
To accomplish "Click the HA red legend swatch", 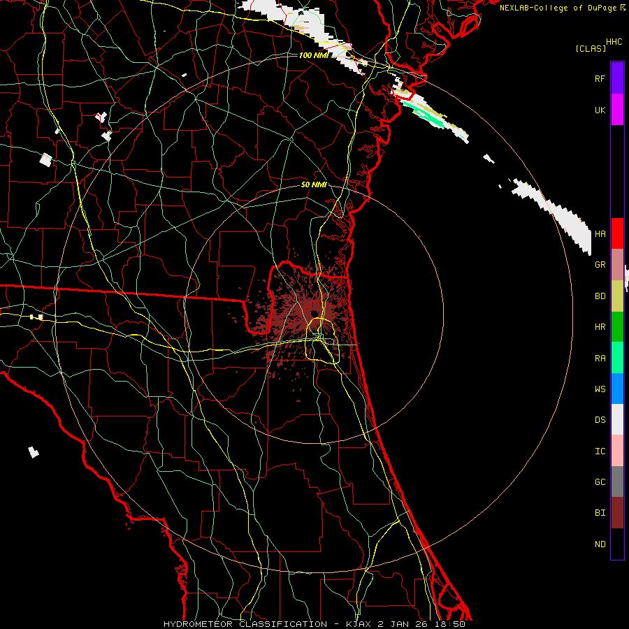I will [x=617, y=233].
